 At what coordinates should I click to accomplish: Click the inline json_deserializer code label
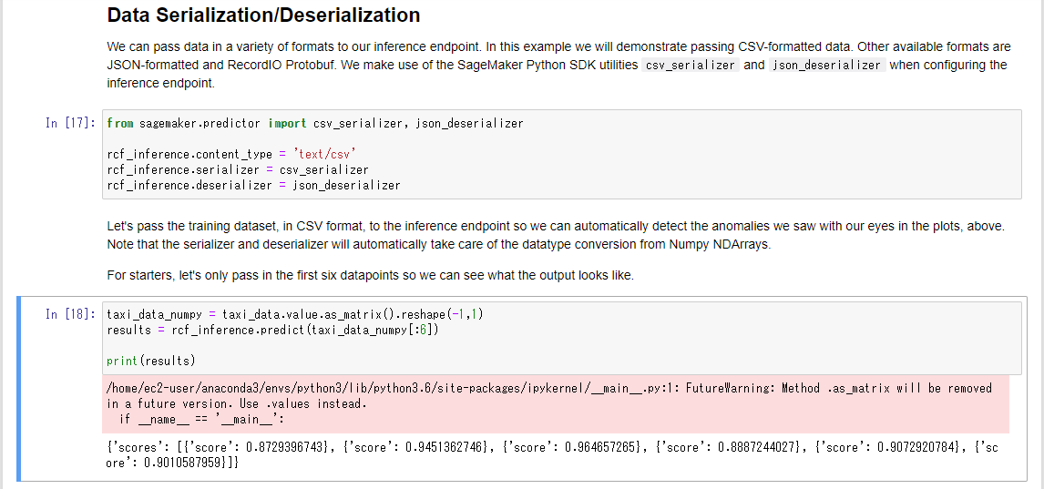tap(826, 66)
